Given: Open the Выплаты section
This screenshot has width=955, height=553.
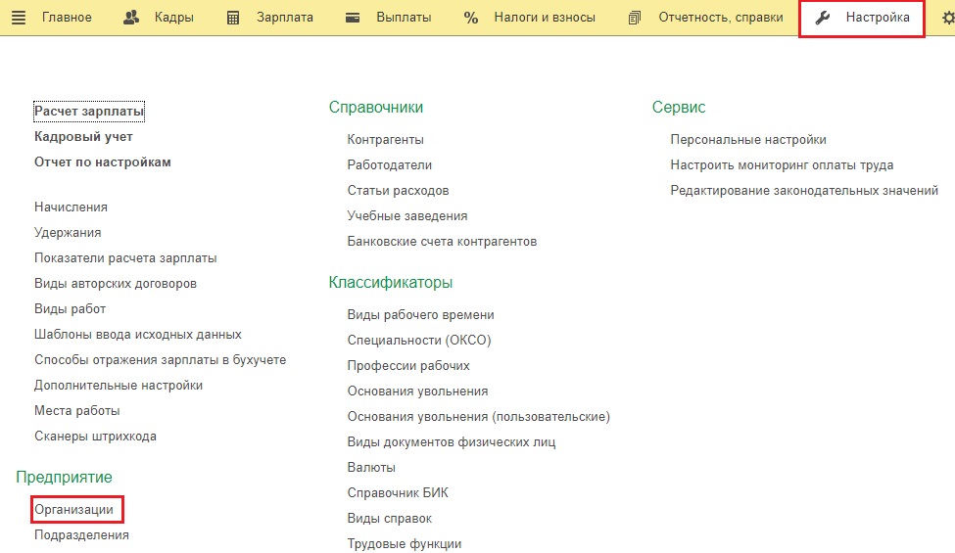Looking at the screenshot, I should point(404,18).
